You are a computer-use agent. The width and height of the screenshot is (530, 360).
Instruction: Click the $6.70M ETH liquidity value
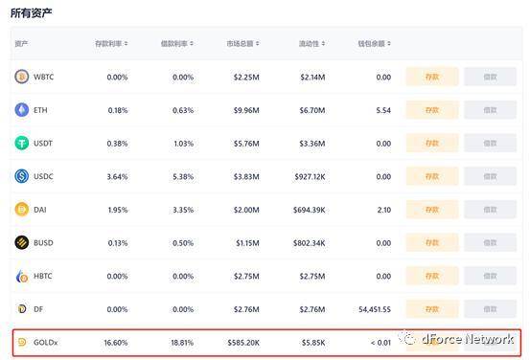pos(312,110)
